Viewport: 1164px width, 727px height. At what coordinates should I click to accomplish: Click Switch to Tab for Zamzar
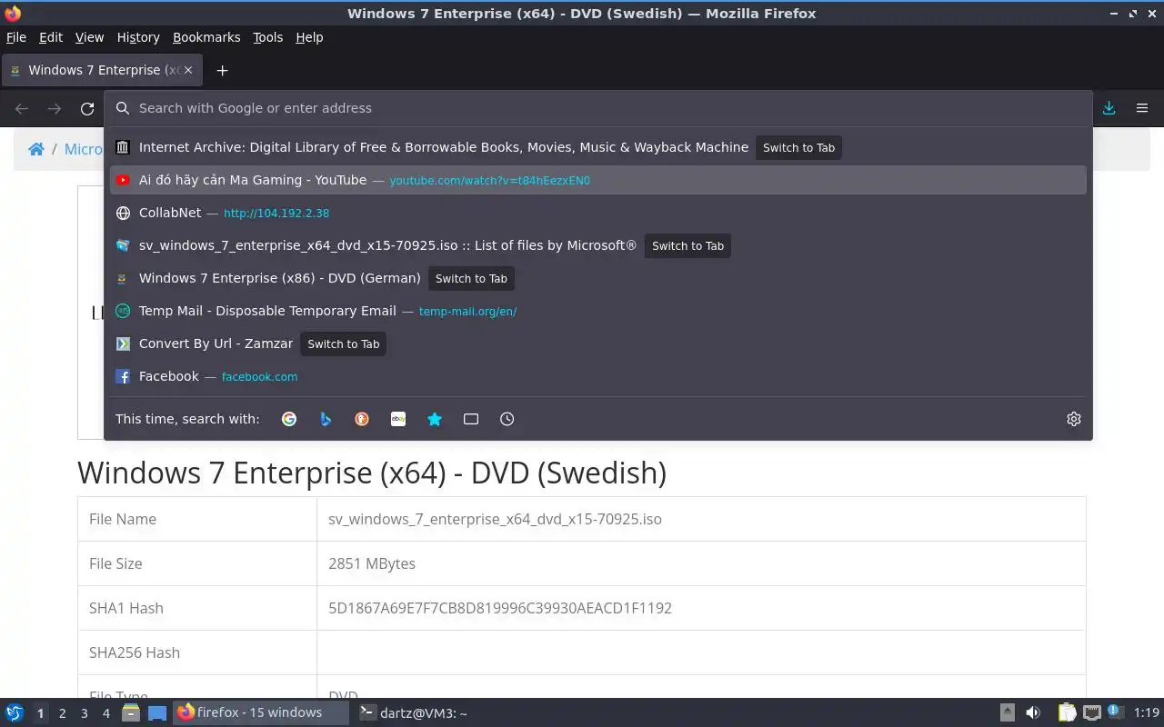pyautogui.click(x=343, y=344)
